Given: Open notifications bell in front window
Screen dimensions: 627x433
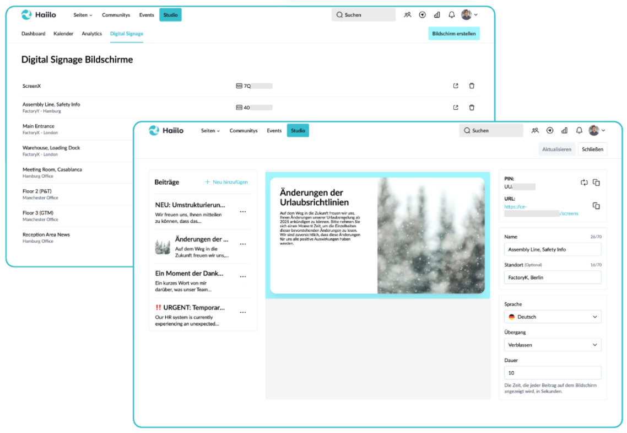Looking at the screenshot, I should click(x=579, y=131).
